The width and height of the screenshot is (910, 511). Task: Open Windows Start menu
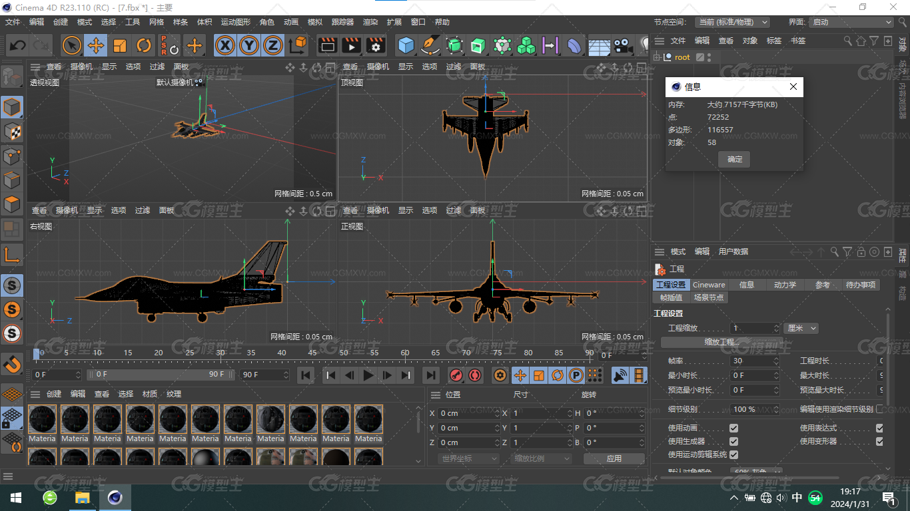[x=15, y=498]
